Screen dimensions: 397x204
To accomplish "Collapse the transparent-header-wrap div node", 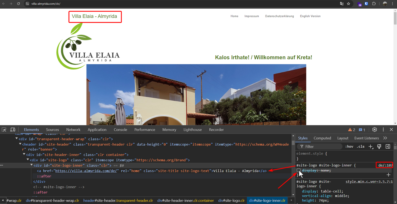I will tap(17, 139).
